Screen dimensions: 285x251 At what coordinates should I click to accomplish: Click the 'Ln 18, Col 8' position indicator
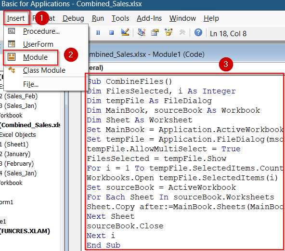tap(228, 34)
